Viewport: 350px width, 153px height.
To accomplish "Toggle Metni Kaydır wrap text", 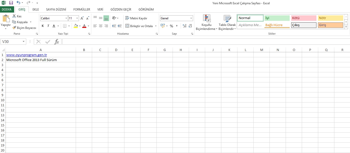I will click(136, 18).
